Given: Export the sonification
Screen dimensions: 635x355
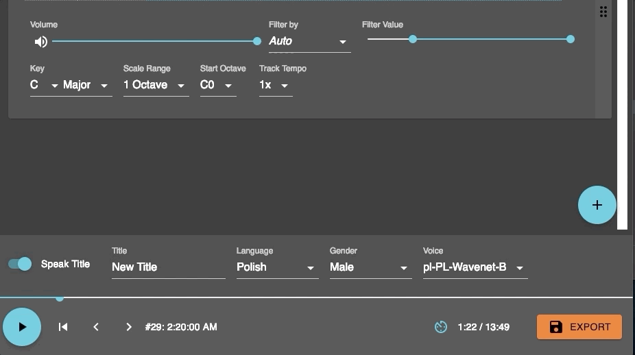Looking at the screenshot, I should point(579,327).
